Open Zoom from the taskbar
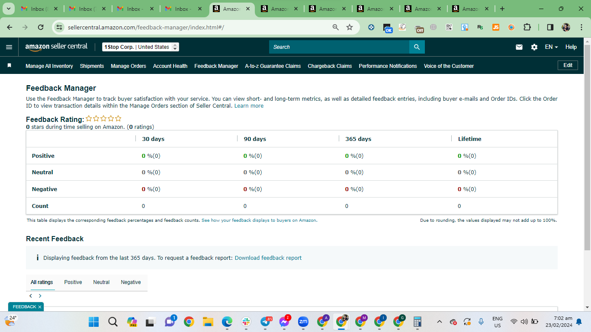Viewport: 591px width, 332px height. point(303,322)
